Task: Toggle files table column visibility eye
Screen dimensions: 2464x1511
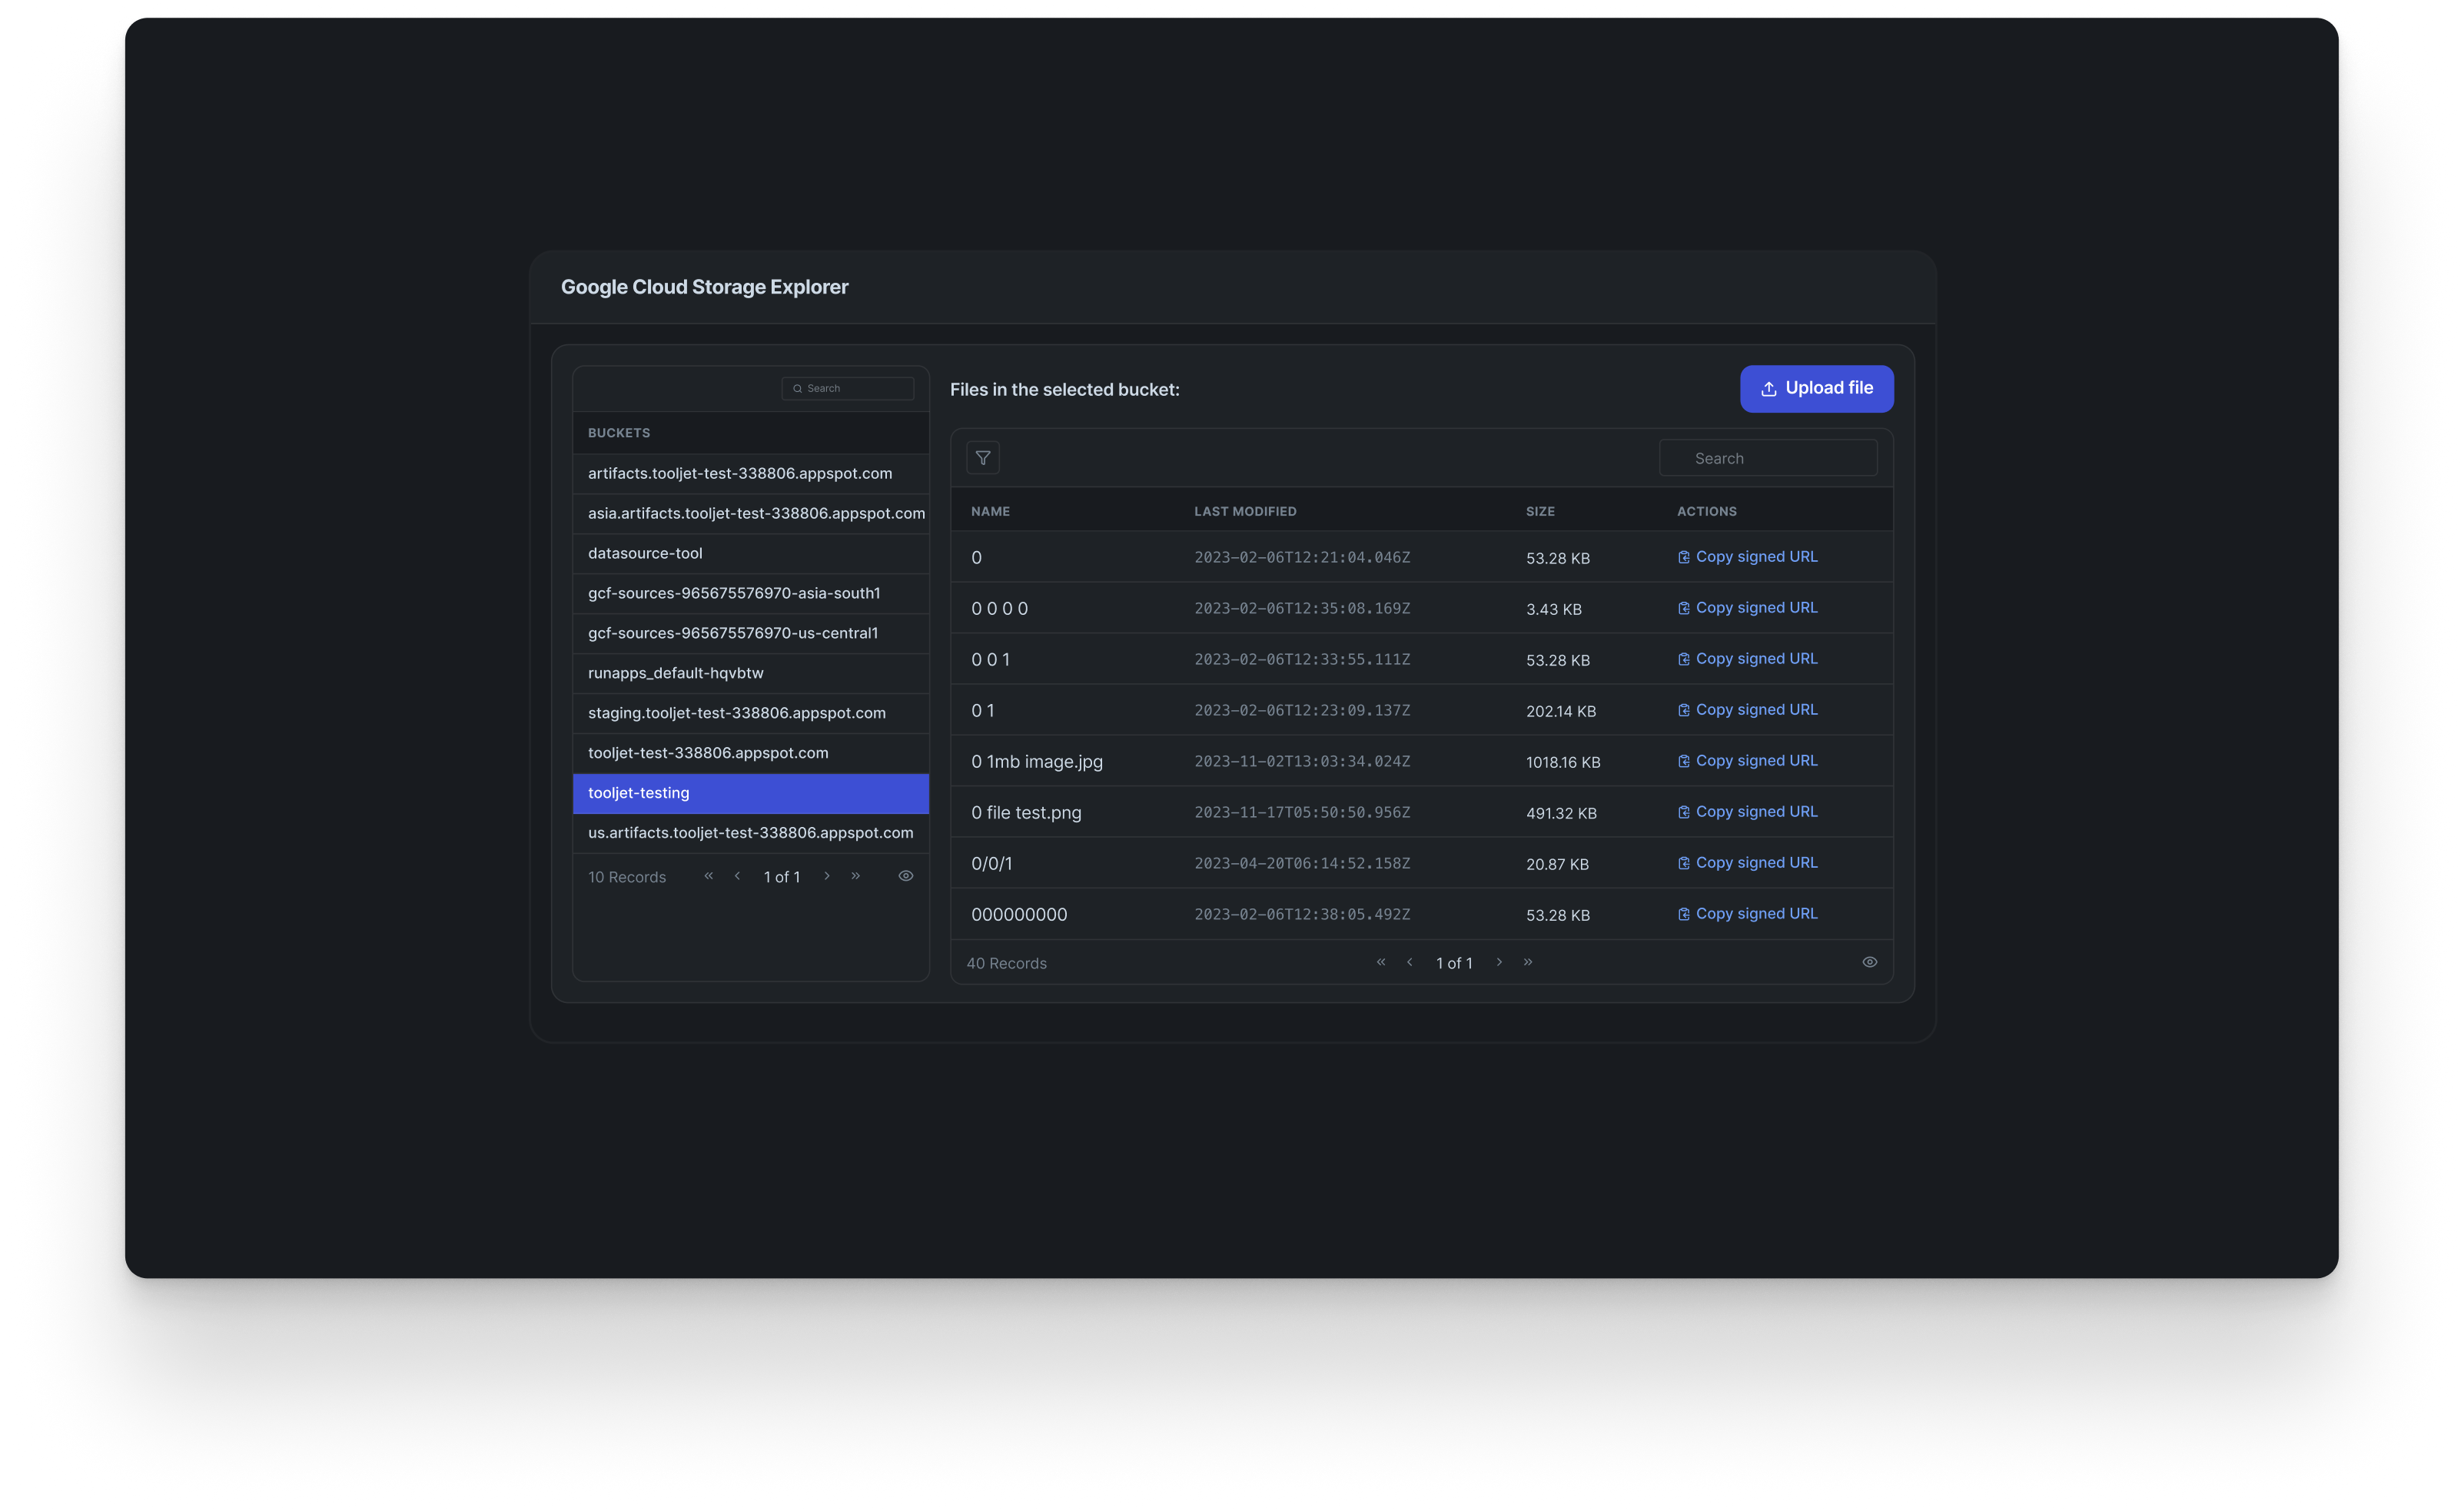Action: point(1870,962)
